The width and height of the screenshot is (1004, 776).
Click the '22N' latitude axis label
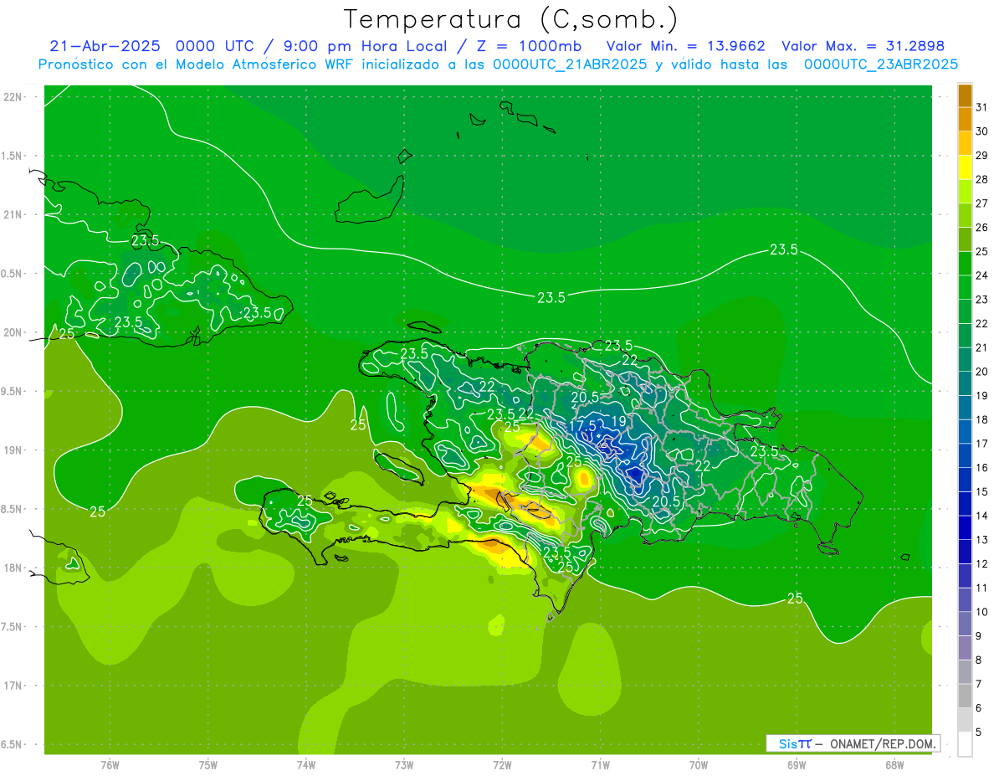point(13,97)
